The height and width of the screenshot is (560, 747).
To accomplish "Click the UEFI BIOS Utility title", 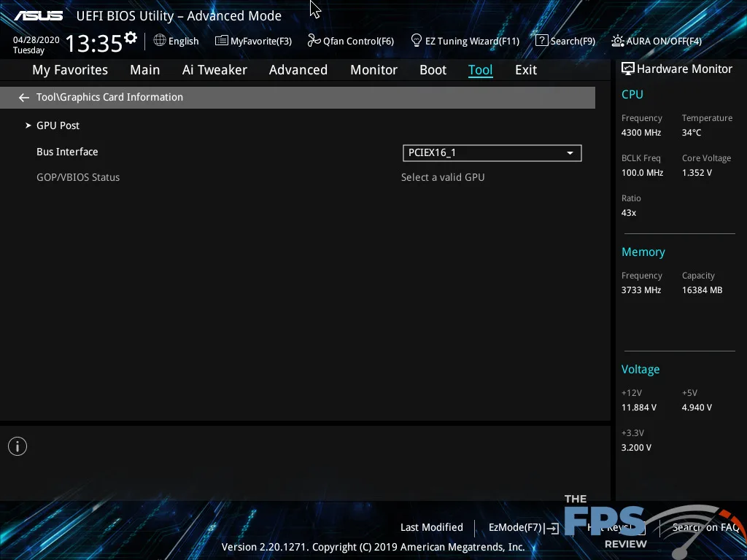I will 179,16.
